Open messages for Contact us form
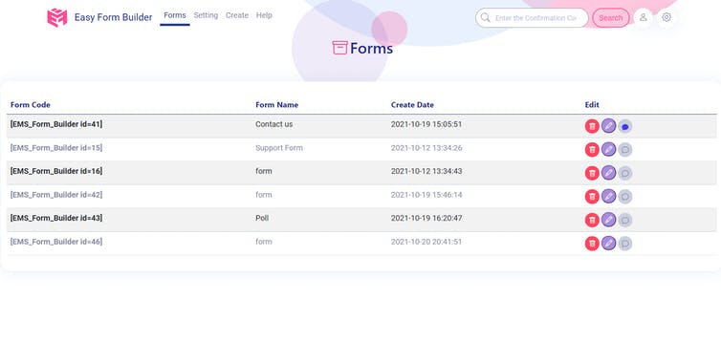The height and width of the screenshot is (363, 721). (624, 126)
